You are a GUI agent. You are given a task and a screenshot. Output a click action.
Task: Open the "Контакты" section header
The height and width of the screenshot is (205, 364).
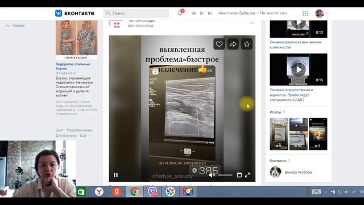tap(280, 161)
